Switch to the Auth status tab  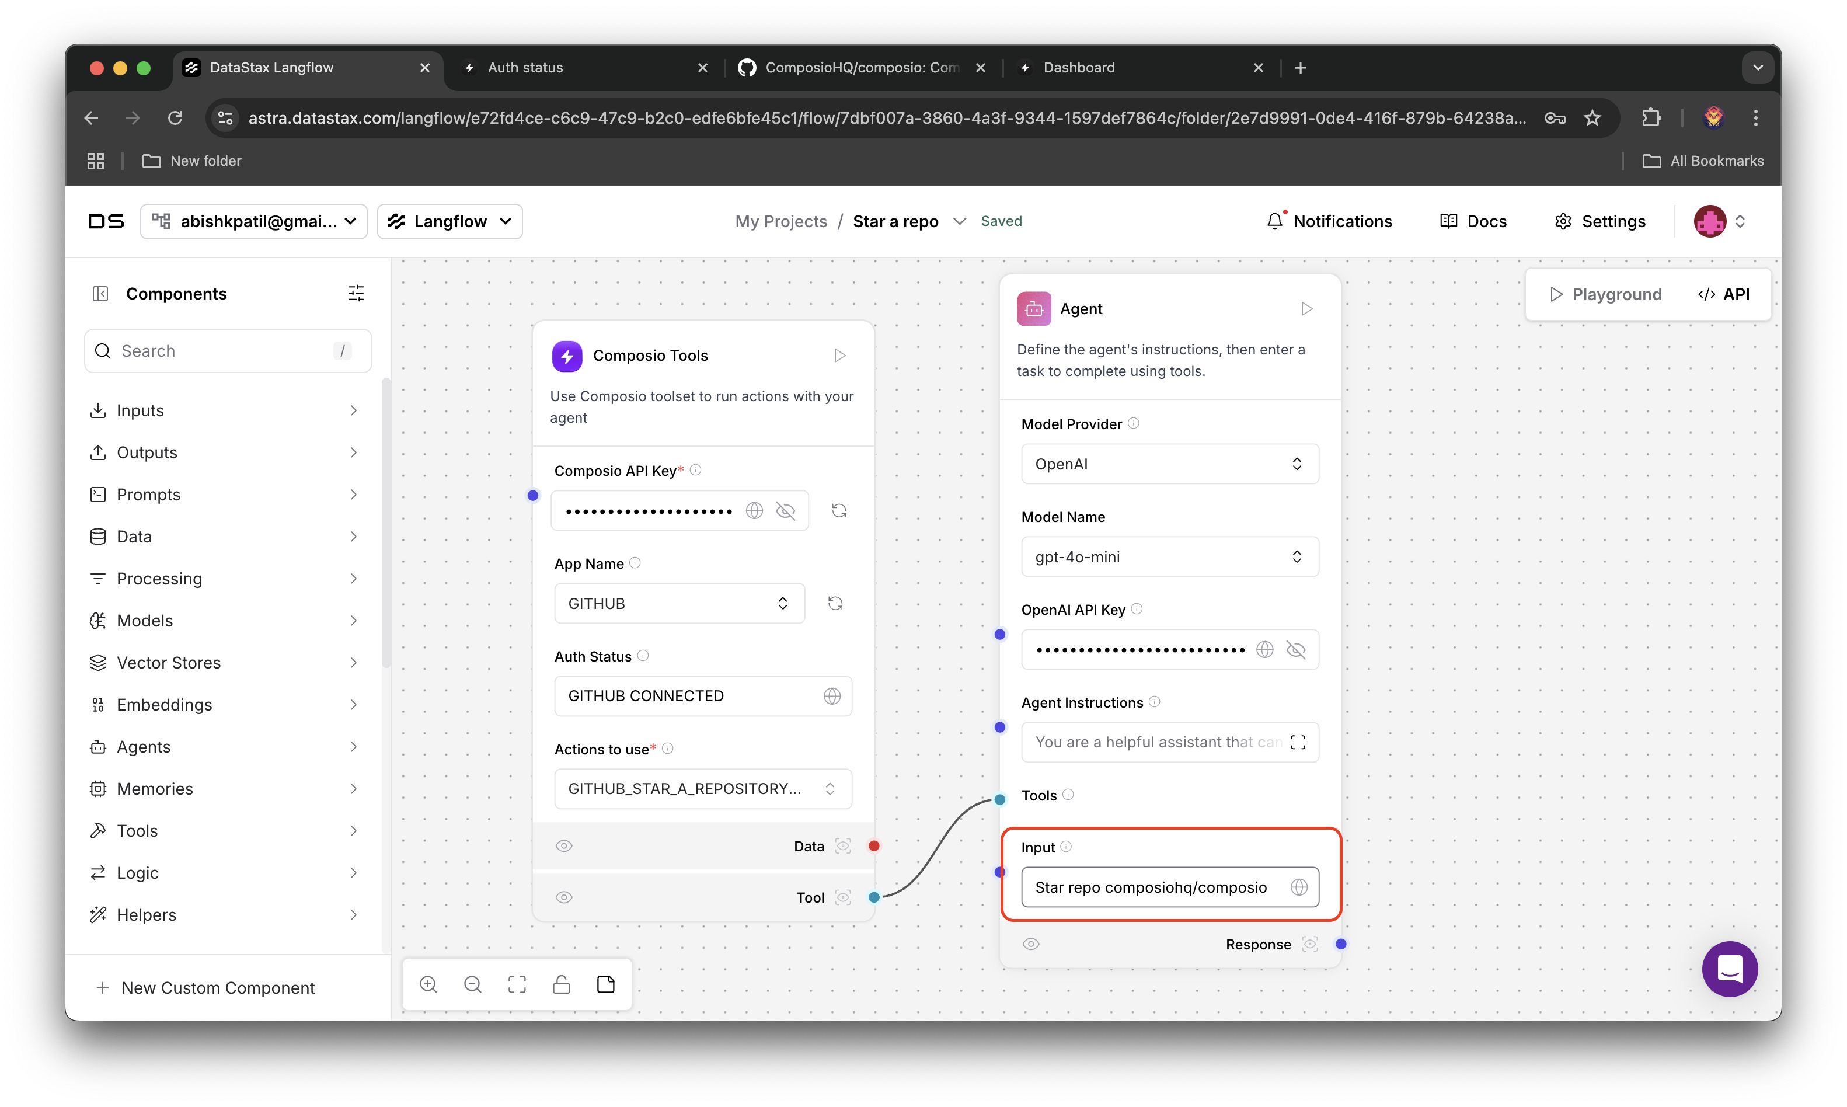point(525,68)
